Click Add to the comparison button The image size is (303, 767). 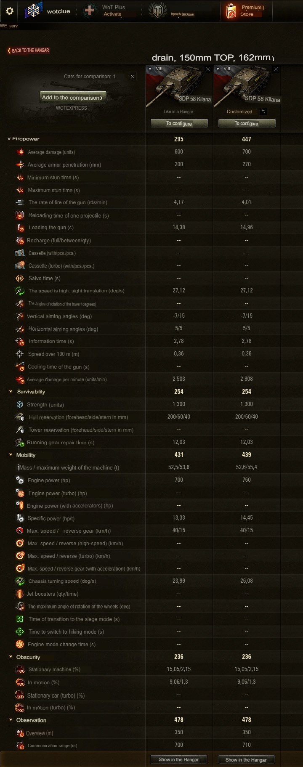click(x=73, y=98)
